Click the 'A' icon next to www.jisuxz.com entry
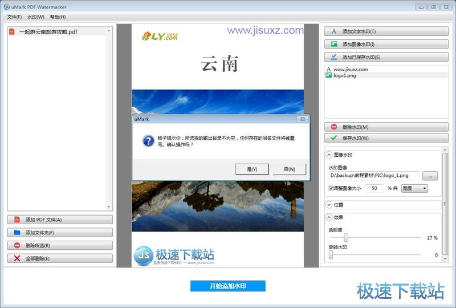The height and width of the screenshot is (308, 456). point(329,69)
